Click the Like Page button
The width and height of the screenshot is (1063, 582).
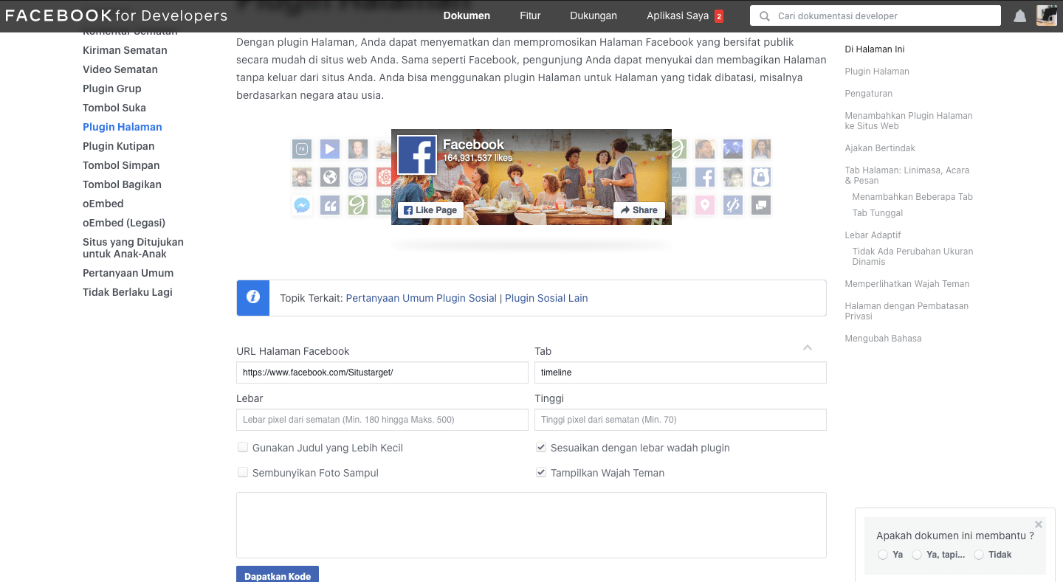click(430, 210)
